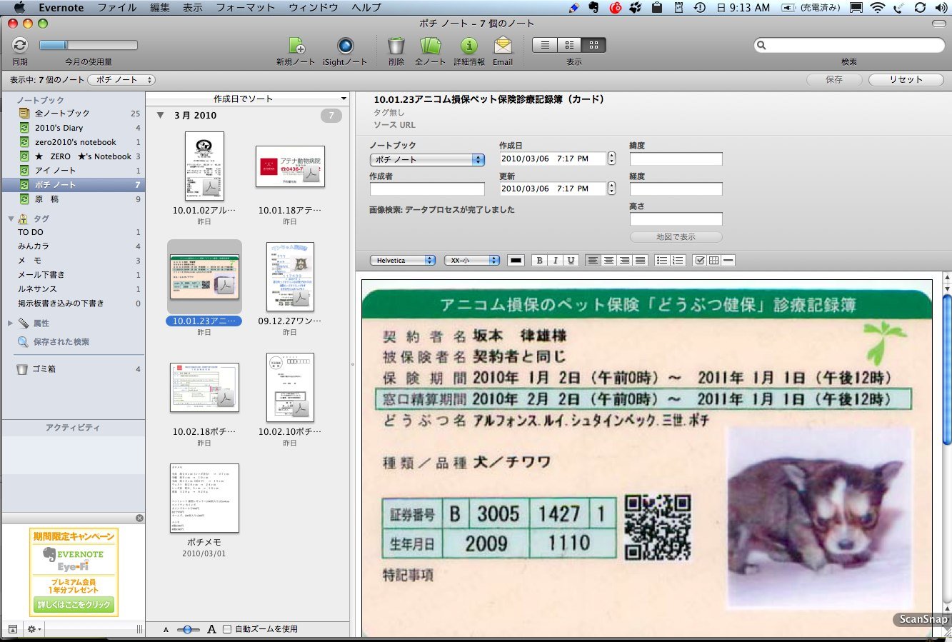Click the trash 削除 toolbar icon
The width and height of the screenshot is (952, 642).
[x=396, y=46]
